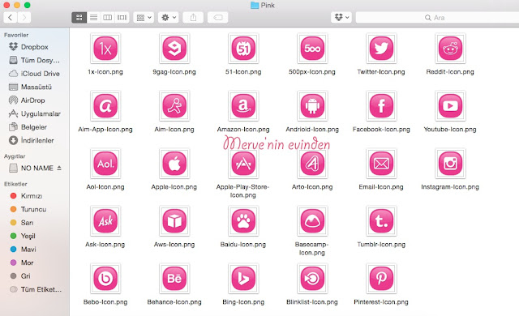The image size is (519, 316).
Task: Select the Twitter-Icon.png file icon
Action: point(381,49)
